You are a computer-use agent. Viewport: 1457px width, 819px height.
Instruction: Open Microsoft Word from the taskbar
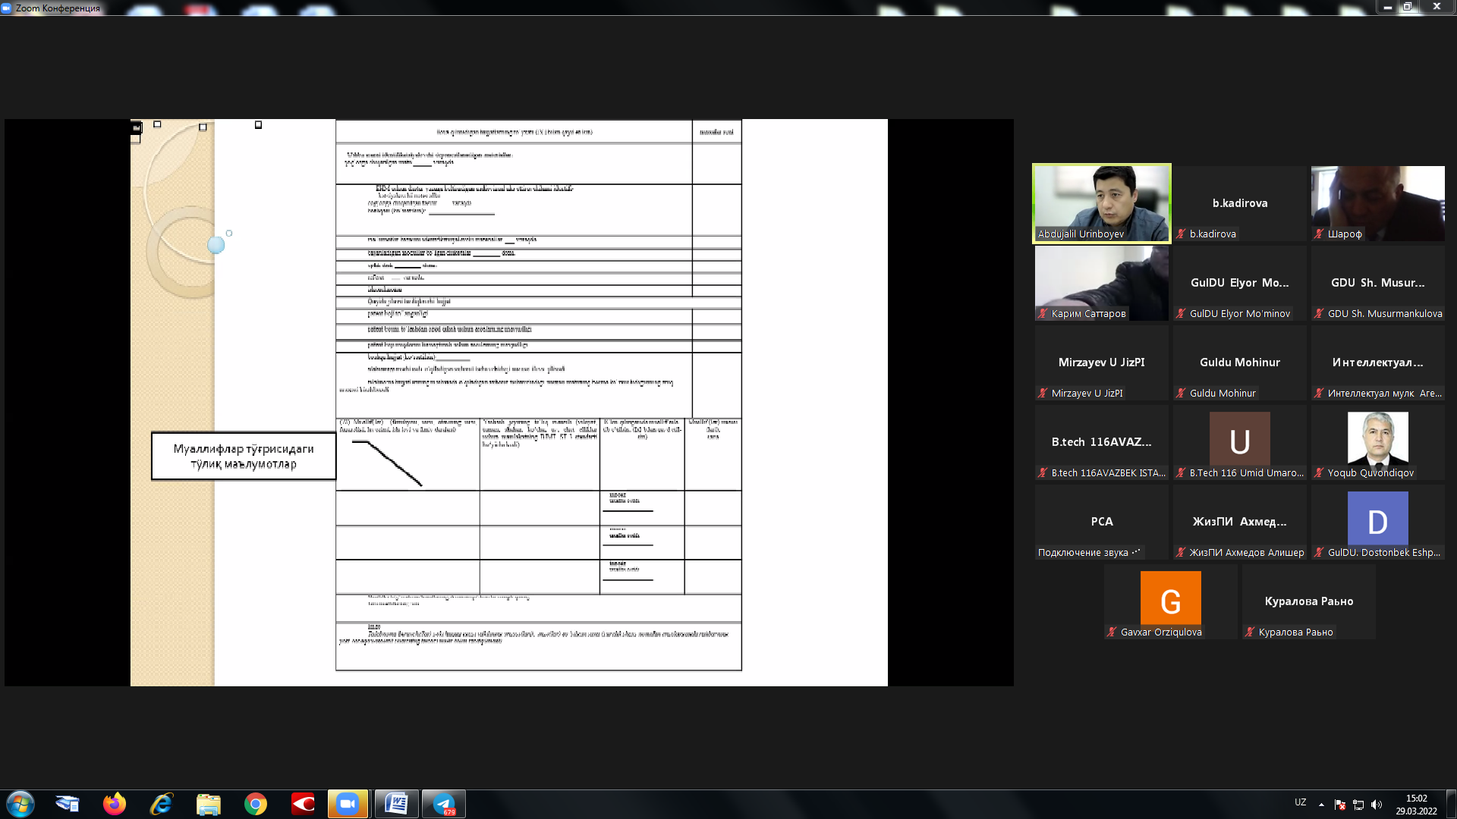coord(396,804)
